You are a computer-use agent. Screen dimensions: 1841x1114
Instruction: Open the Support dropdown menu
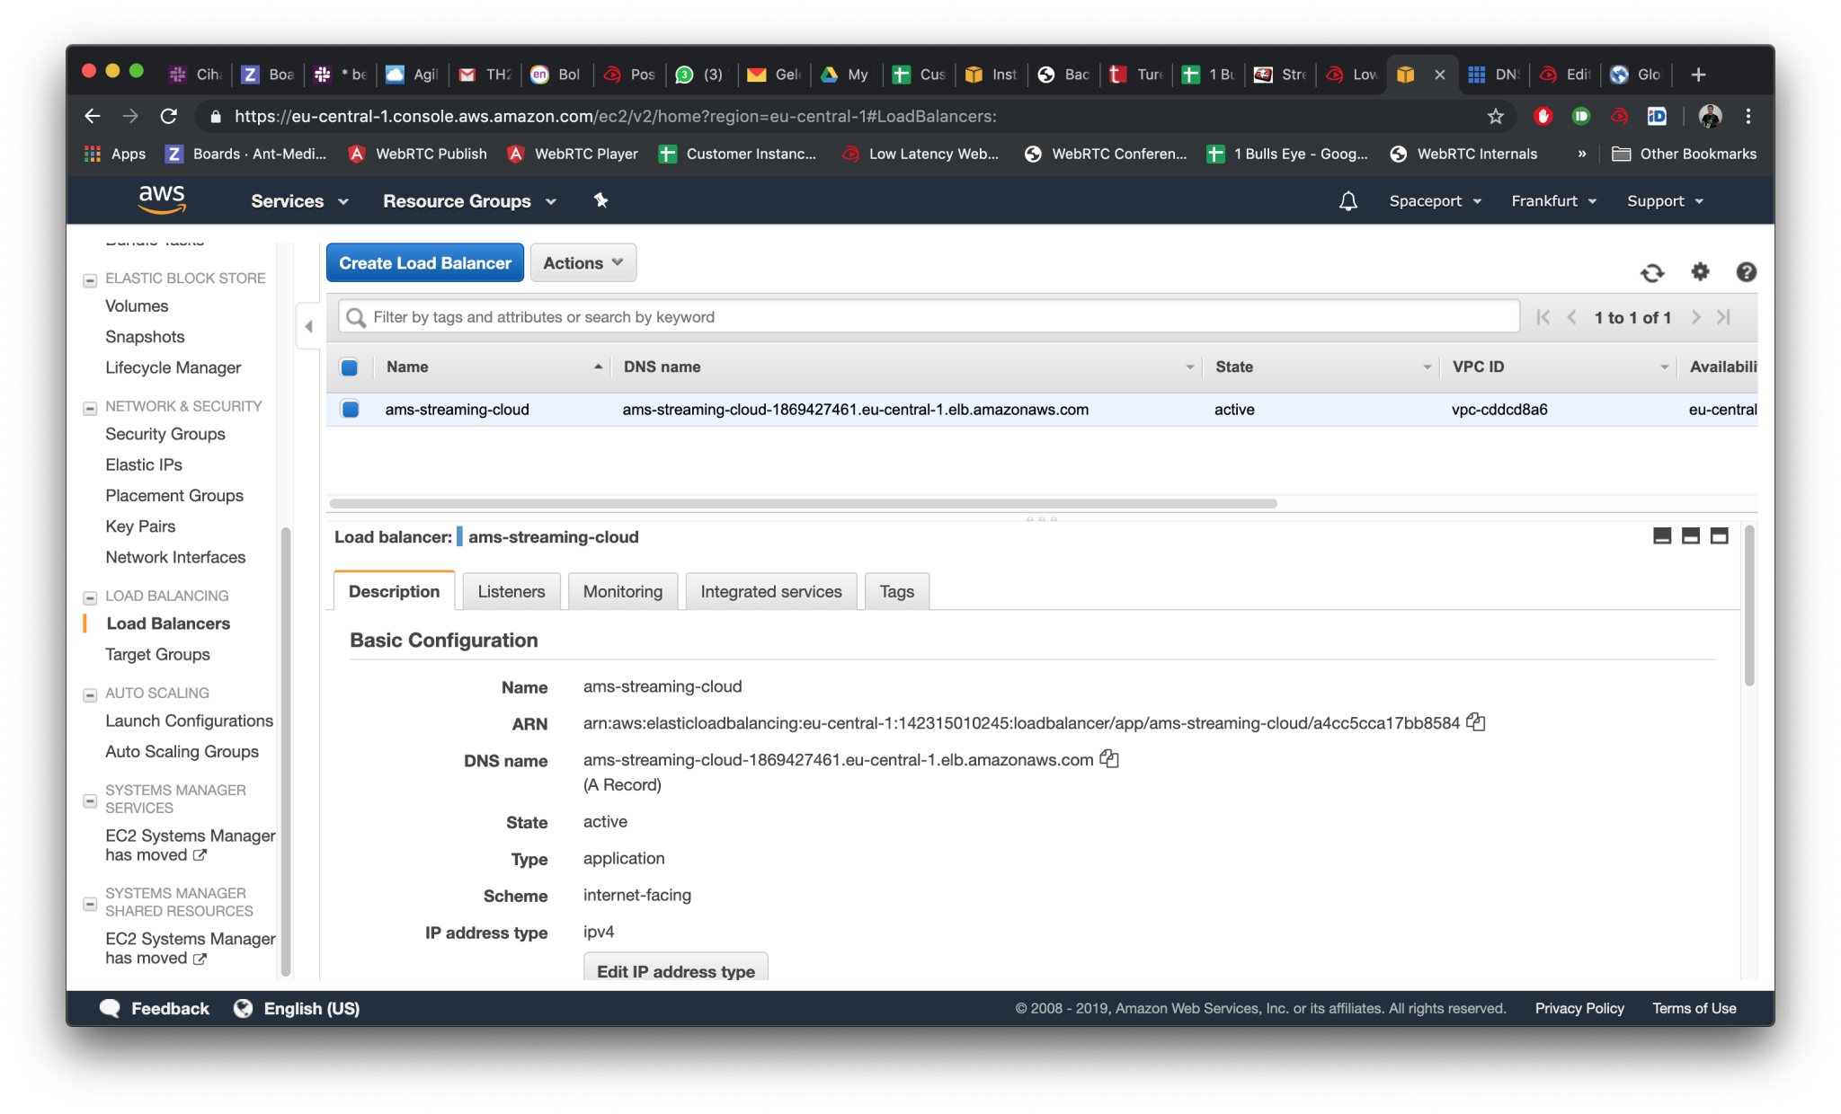click(x=1665, y=201)
